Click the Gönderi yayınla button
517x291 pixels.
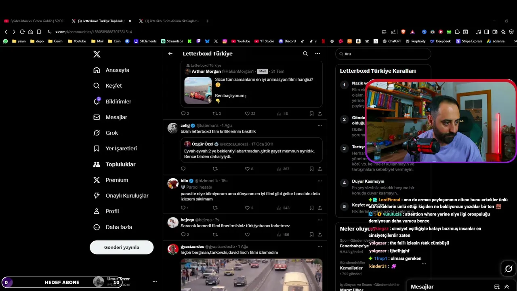(x=122, y=247)
